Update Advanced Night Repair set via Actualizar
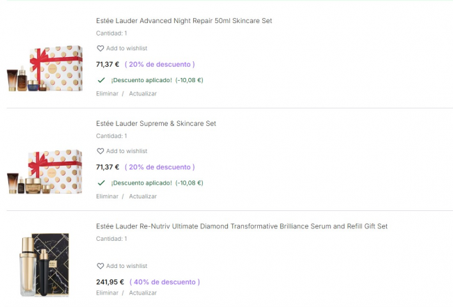453x307 pixels. [143, 93]
